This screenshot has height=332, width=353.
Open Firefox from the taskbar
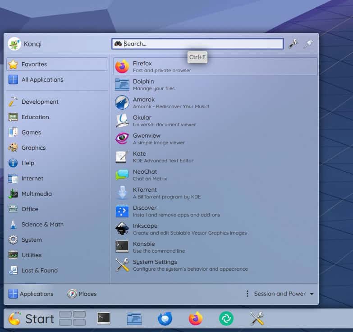[195, 318]
